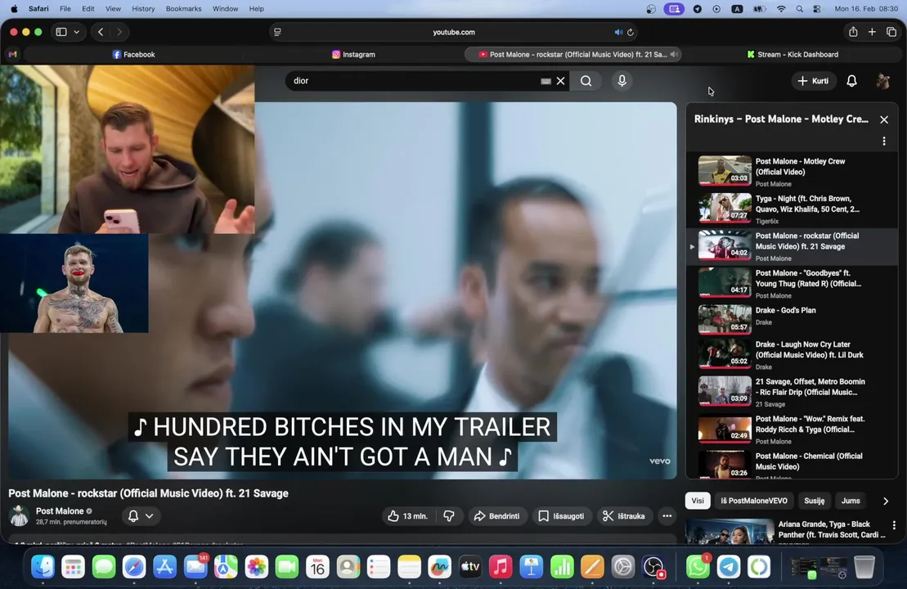Image resolution: width=907 pixels, height=589 pixels.
Task: Open Post Malone channel avatar
Action: coord(19,515)
